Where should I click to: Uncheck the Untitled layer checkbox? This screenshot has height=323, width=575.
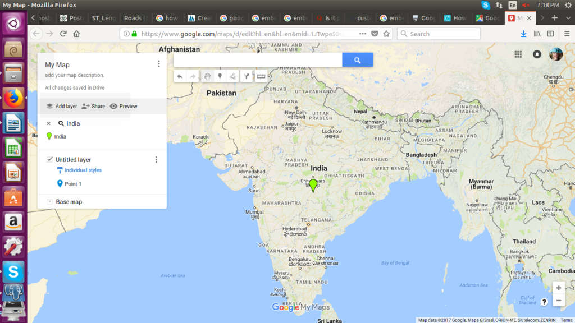[49, 160]
